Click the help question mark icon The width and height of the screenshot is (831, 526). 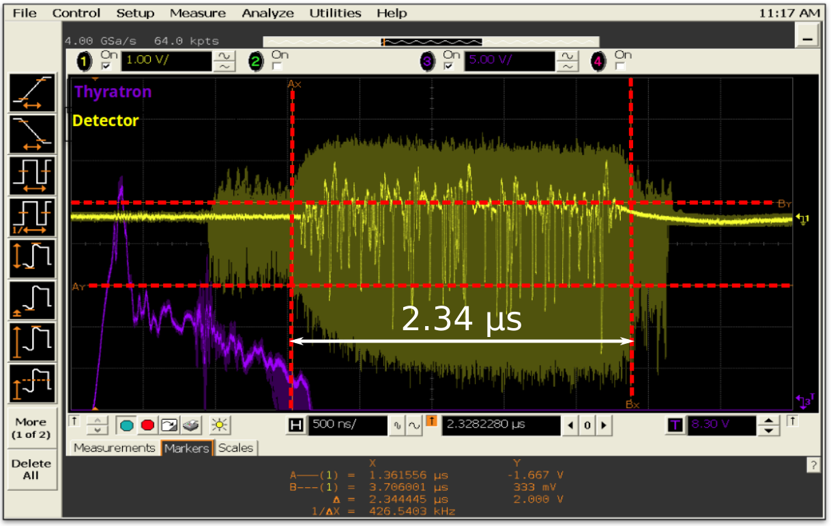coord(813,465)
